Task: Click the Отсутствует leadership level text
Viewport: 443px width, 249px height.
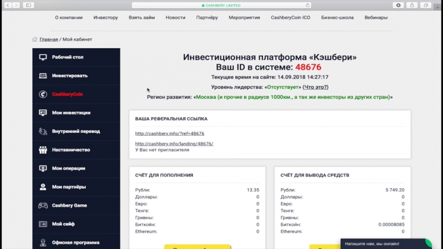Action: (282, 87)
